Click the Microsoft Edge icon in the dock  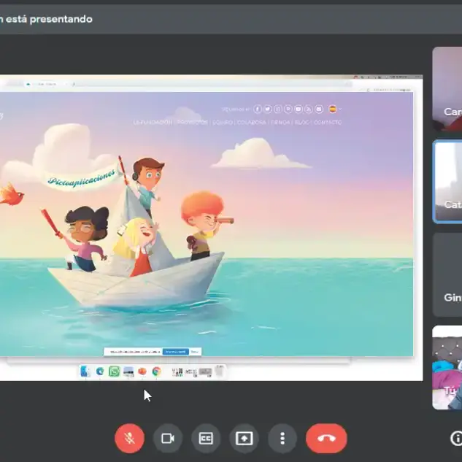pyautogui.click(x=100, y=371)
